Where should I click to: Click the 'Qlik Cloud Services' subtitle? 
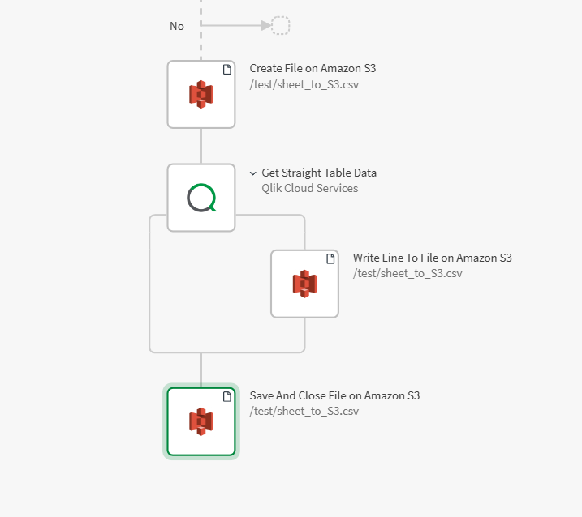(309, 189)
